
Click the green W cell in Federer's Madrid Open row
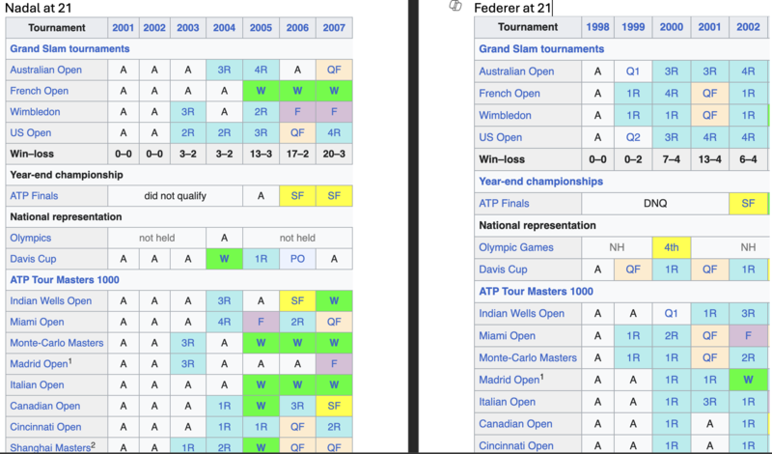(748, 380)
